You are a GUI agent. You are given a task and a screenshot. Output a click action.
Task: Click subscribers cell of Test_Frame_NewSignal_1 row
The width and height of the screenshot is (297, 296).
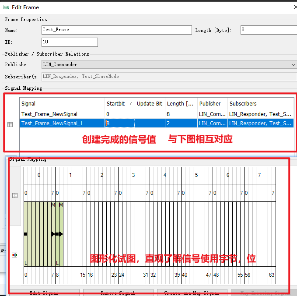(x=261, y=123)
